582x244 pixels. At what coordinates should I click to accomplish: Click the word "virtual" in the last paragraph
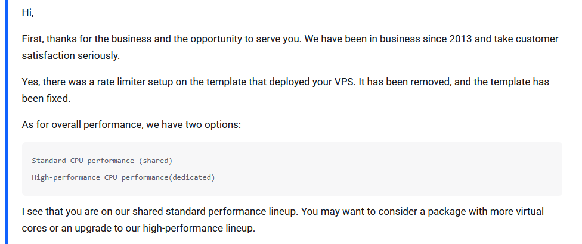coord(528,212)
